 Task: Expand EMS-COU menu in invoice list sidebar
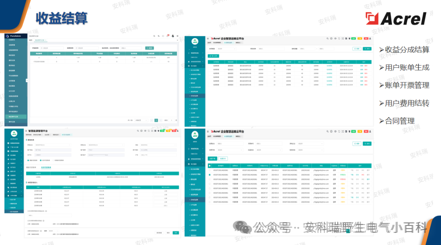click(195, 154)
